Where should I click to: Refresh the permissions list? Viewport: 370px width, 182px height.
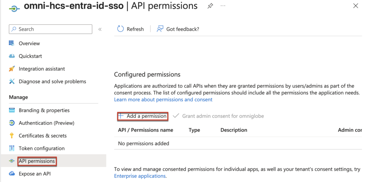point(130,29)
